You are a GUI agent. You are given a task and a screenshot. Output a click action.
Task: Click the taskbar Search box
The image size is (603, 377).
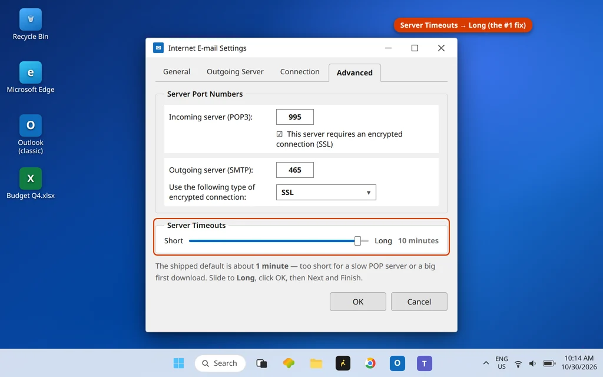pos(220,363)
